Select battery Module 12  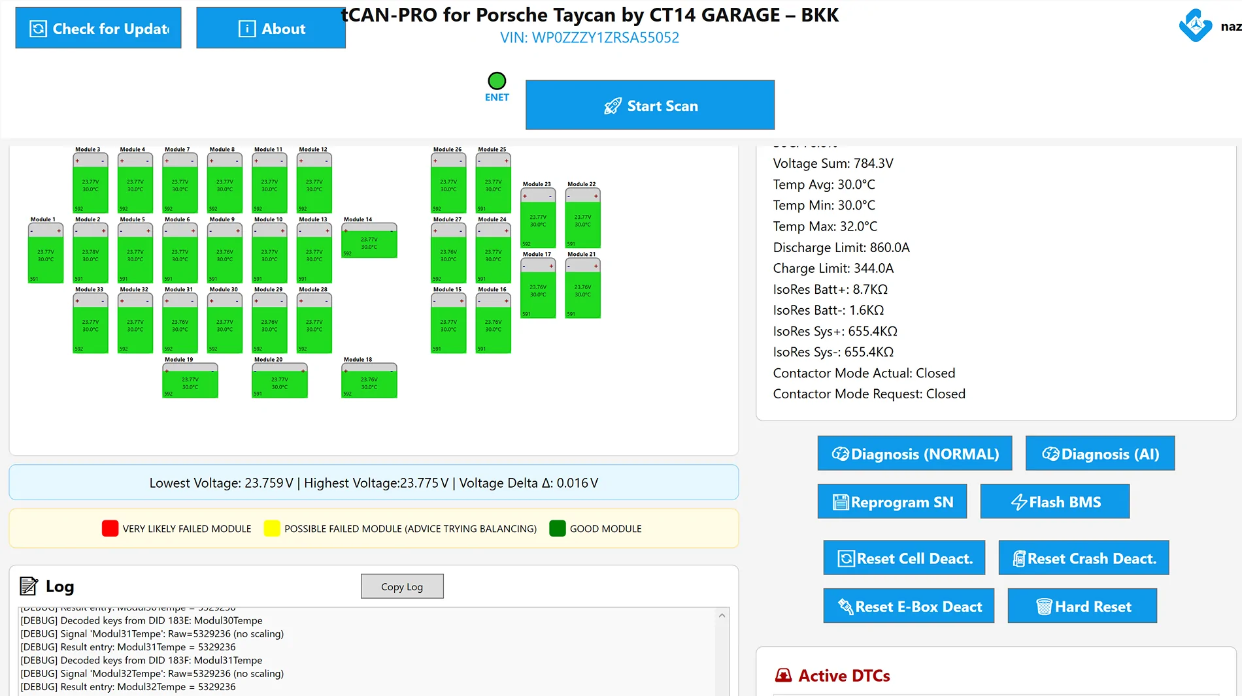pos(314,183)
